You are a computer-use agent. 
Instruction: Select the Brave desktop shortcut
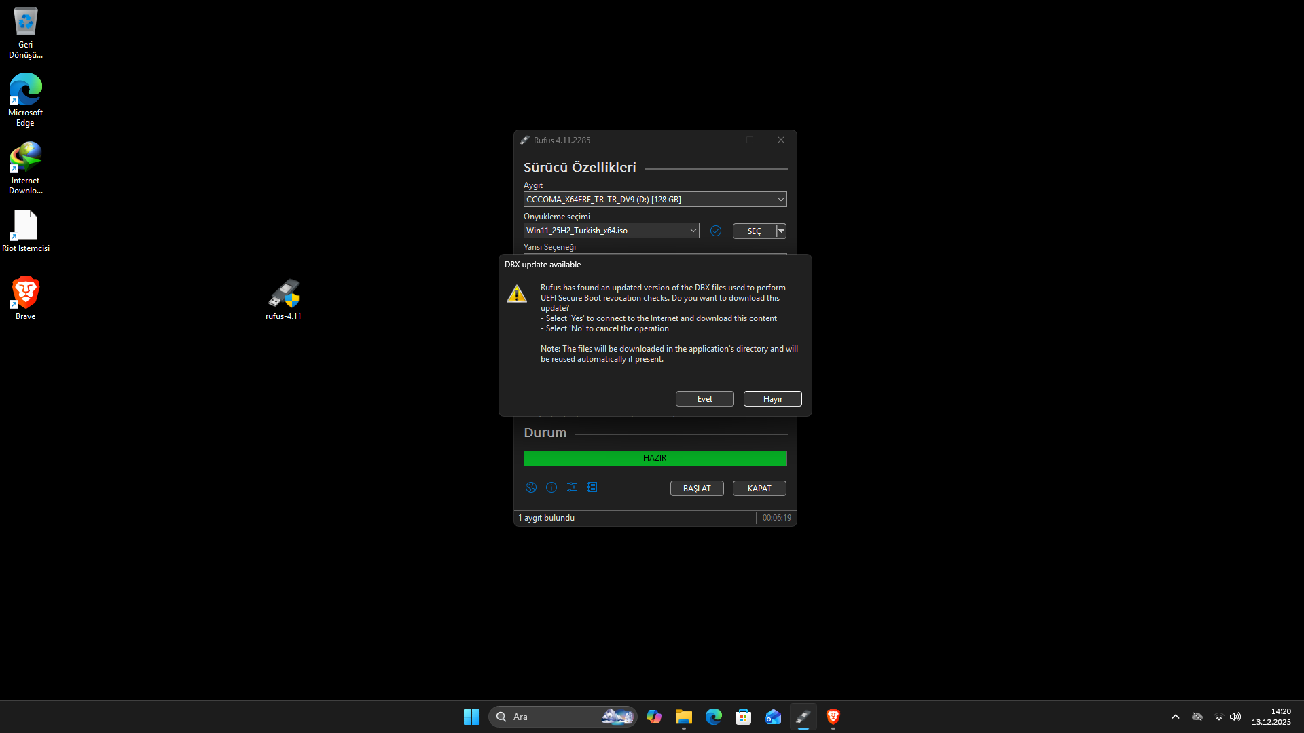point(26,299)
